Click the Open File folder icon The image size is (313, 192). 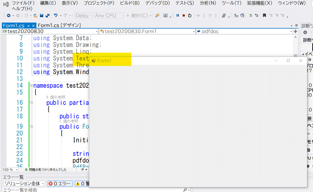click(35, 15)
